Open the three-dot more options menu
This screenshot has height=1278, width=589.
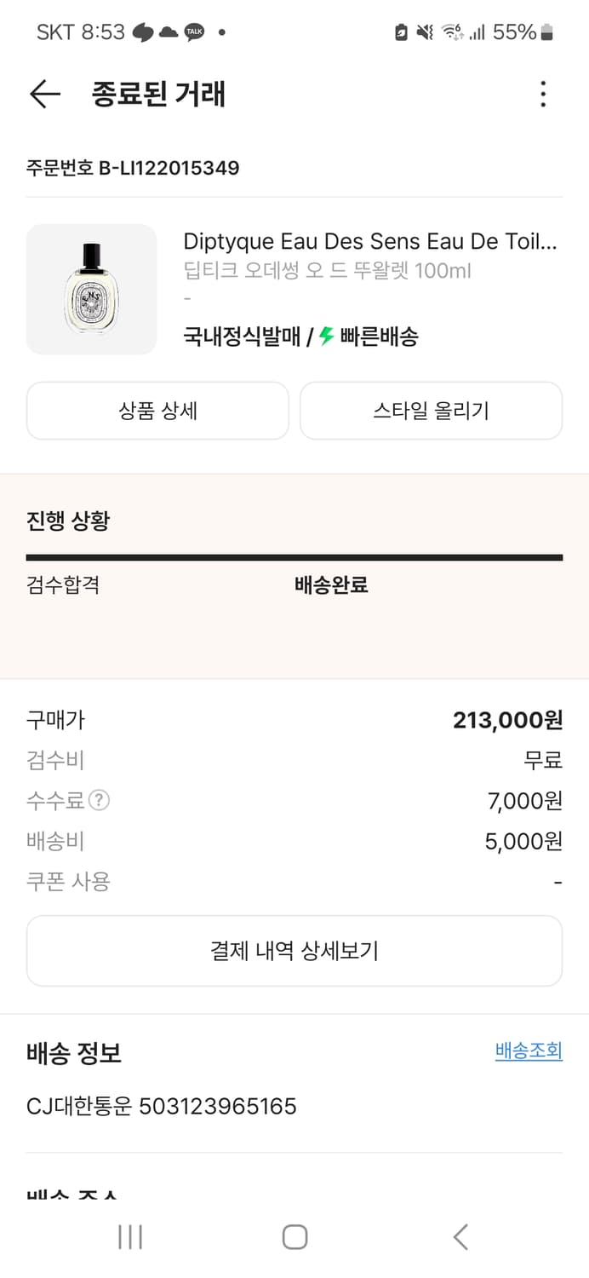tap(543, 94)
